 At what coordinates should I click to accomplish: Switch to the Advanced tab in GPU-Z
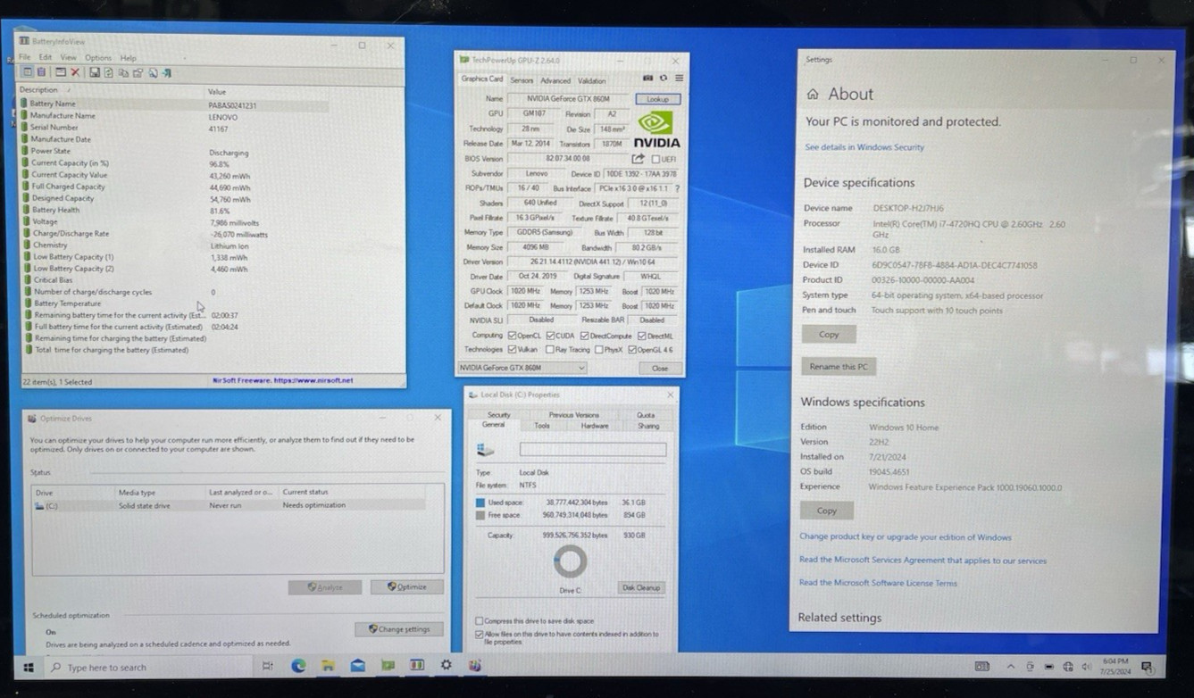point(555,80)
